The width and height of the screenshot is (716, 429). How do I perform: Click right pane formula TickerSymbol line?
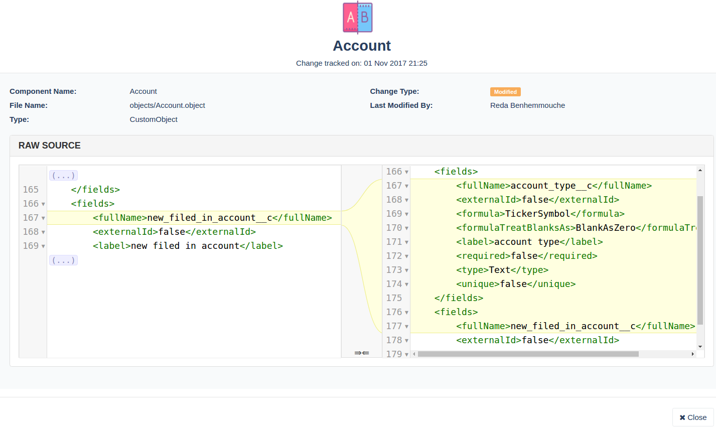(540, 214)
